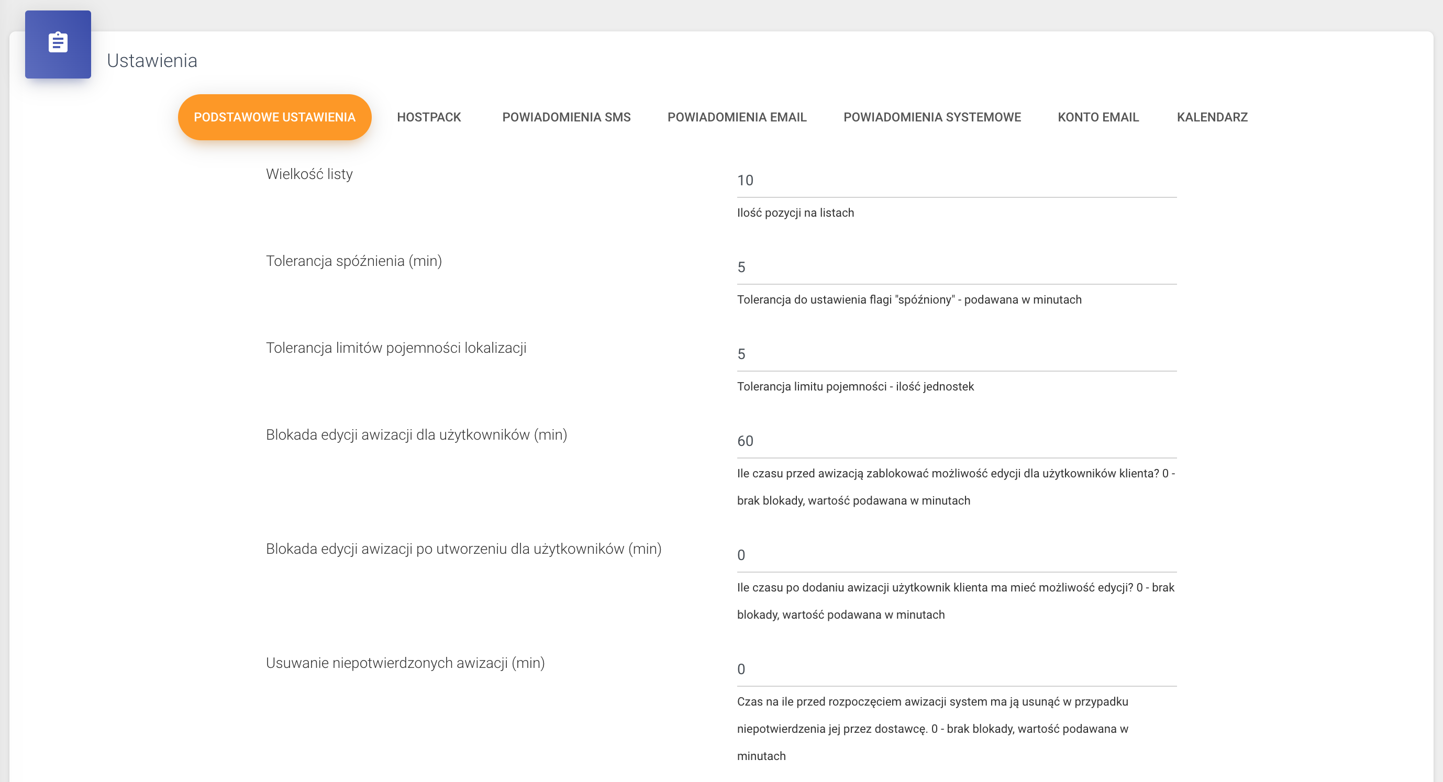Click the Wielkość listy label
The height and width of the screenshot is (782, 1443).
pyautogui.click(x=309, y=174)
